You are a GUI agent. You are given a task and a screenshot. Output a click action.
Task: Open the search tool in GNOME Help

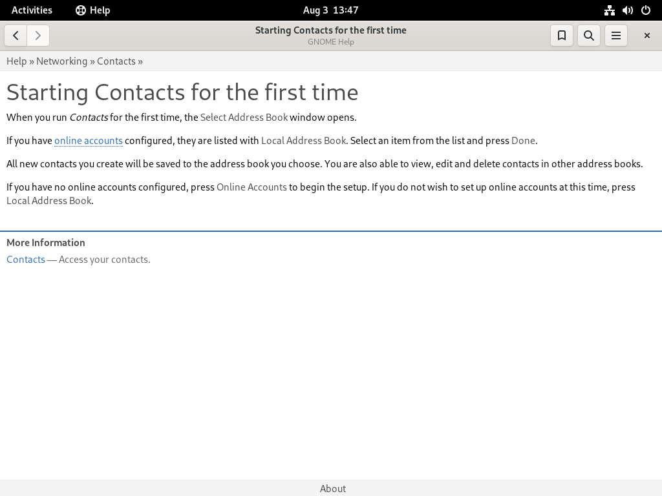[x=588, y=36]
